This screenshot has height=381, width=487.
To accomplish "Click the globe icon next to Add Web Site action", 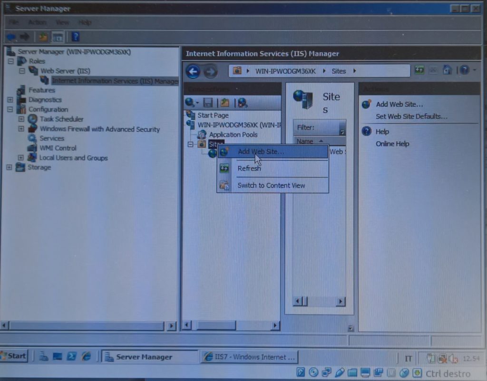I will click(x=367, y=104).
